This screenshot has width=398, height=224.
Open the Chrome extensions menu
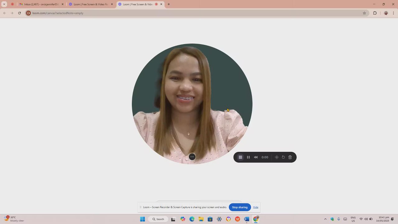coord(375,13)
